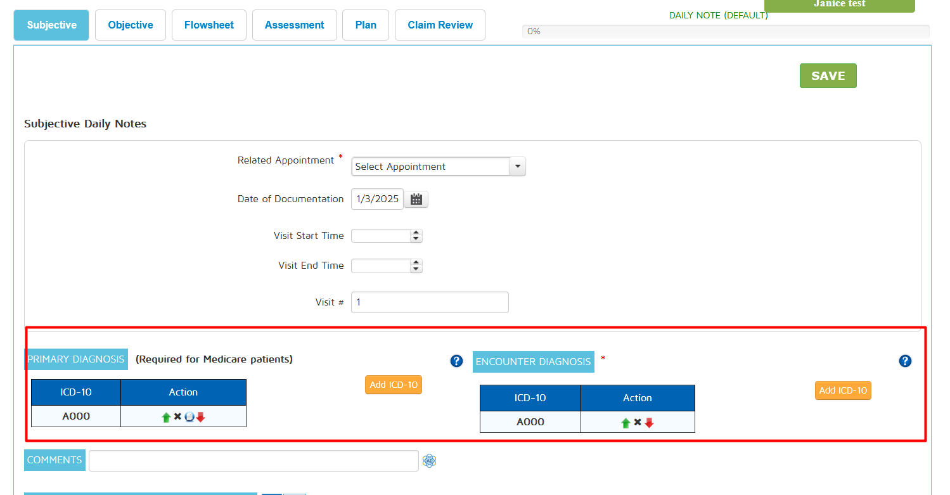Viewport: 950px width, 495px height.
Task: Click the 0% completion progress bar
Action: click(x=726, y=31)
